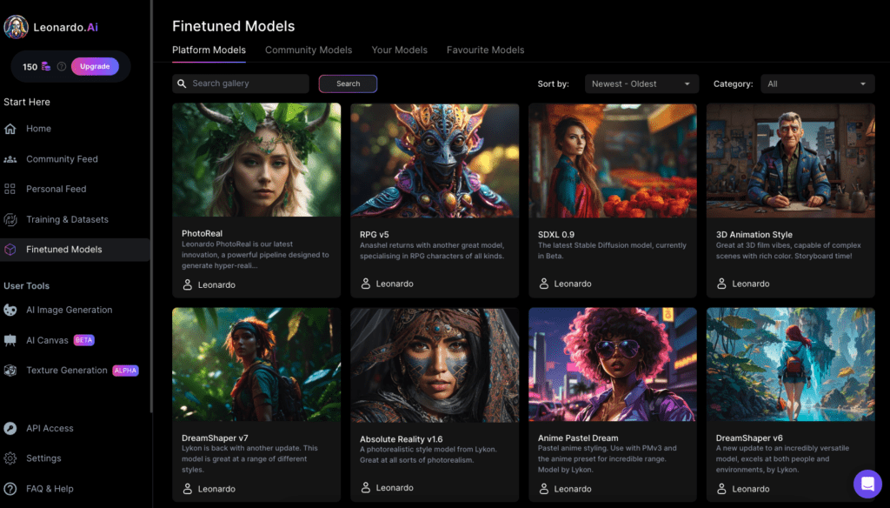Click the Search gallery input field

[x=241, y=84]
